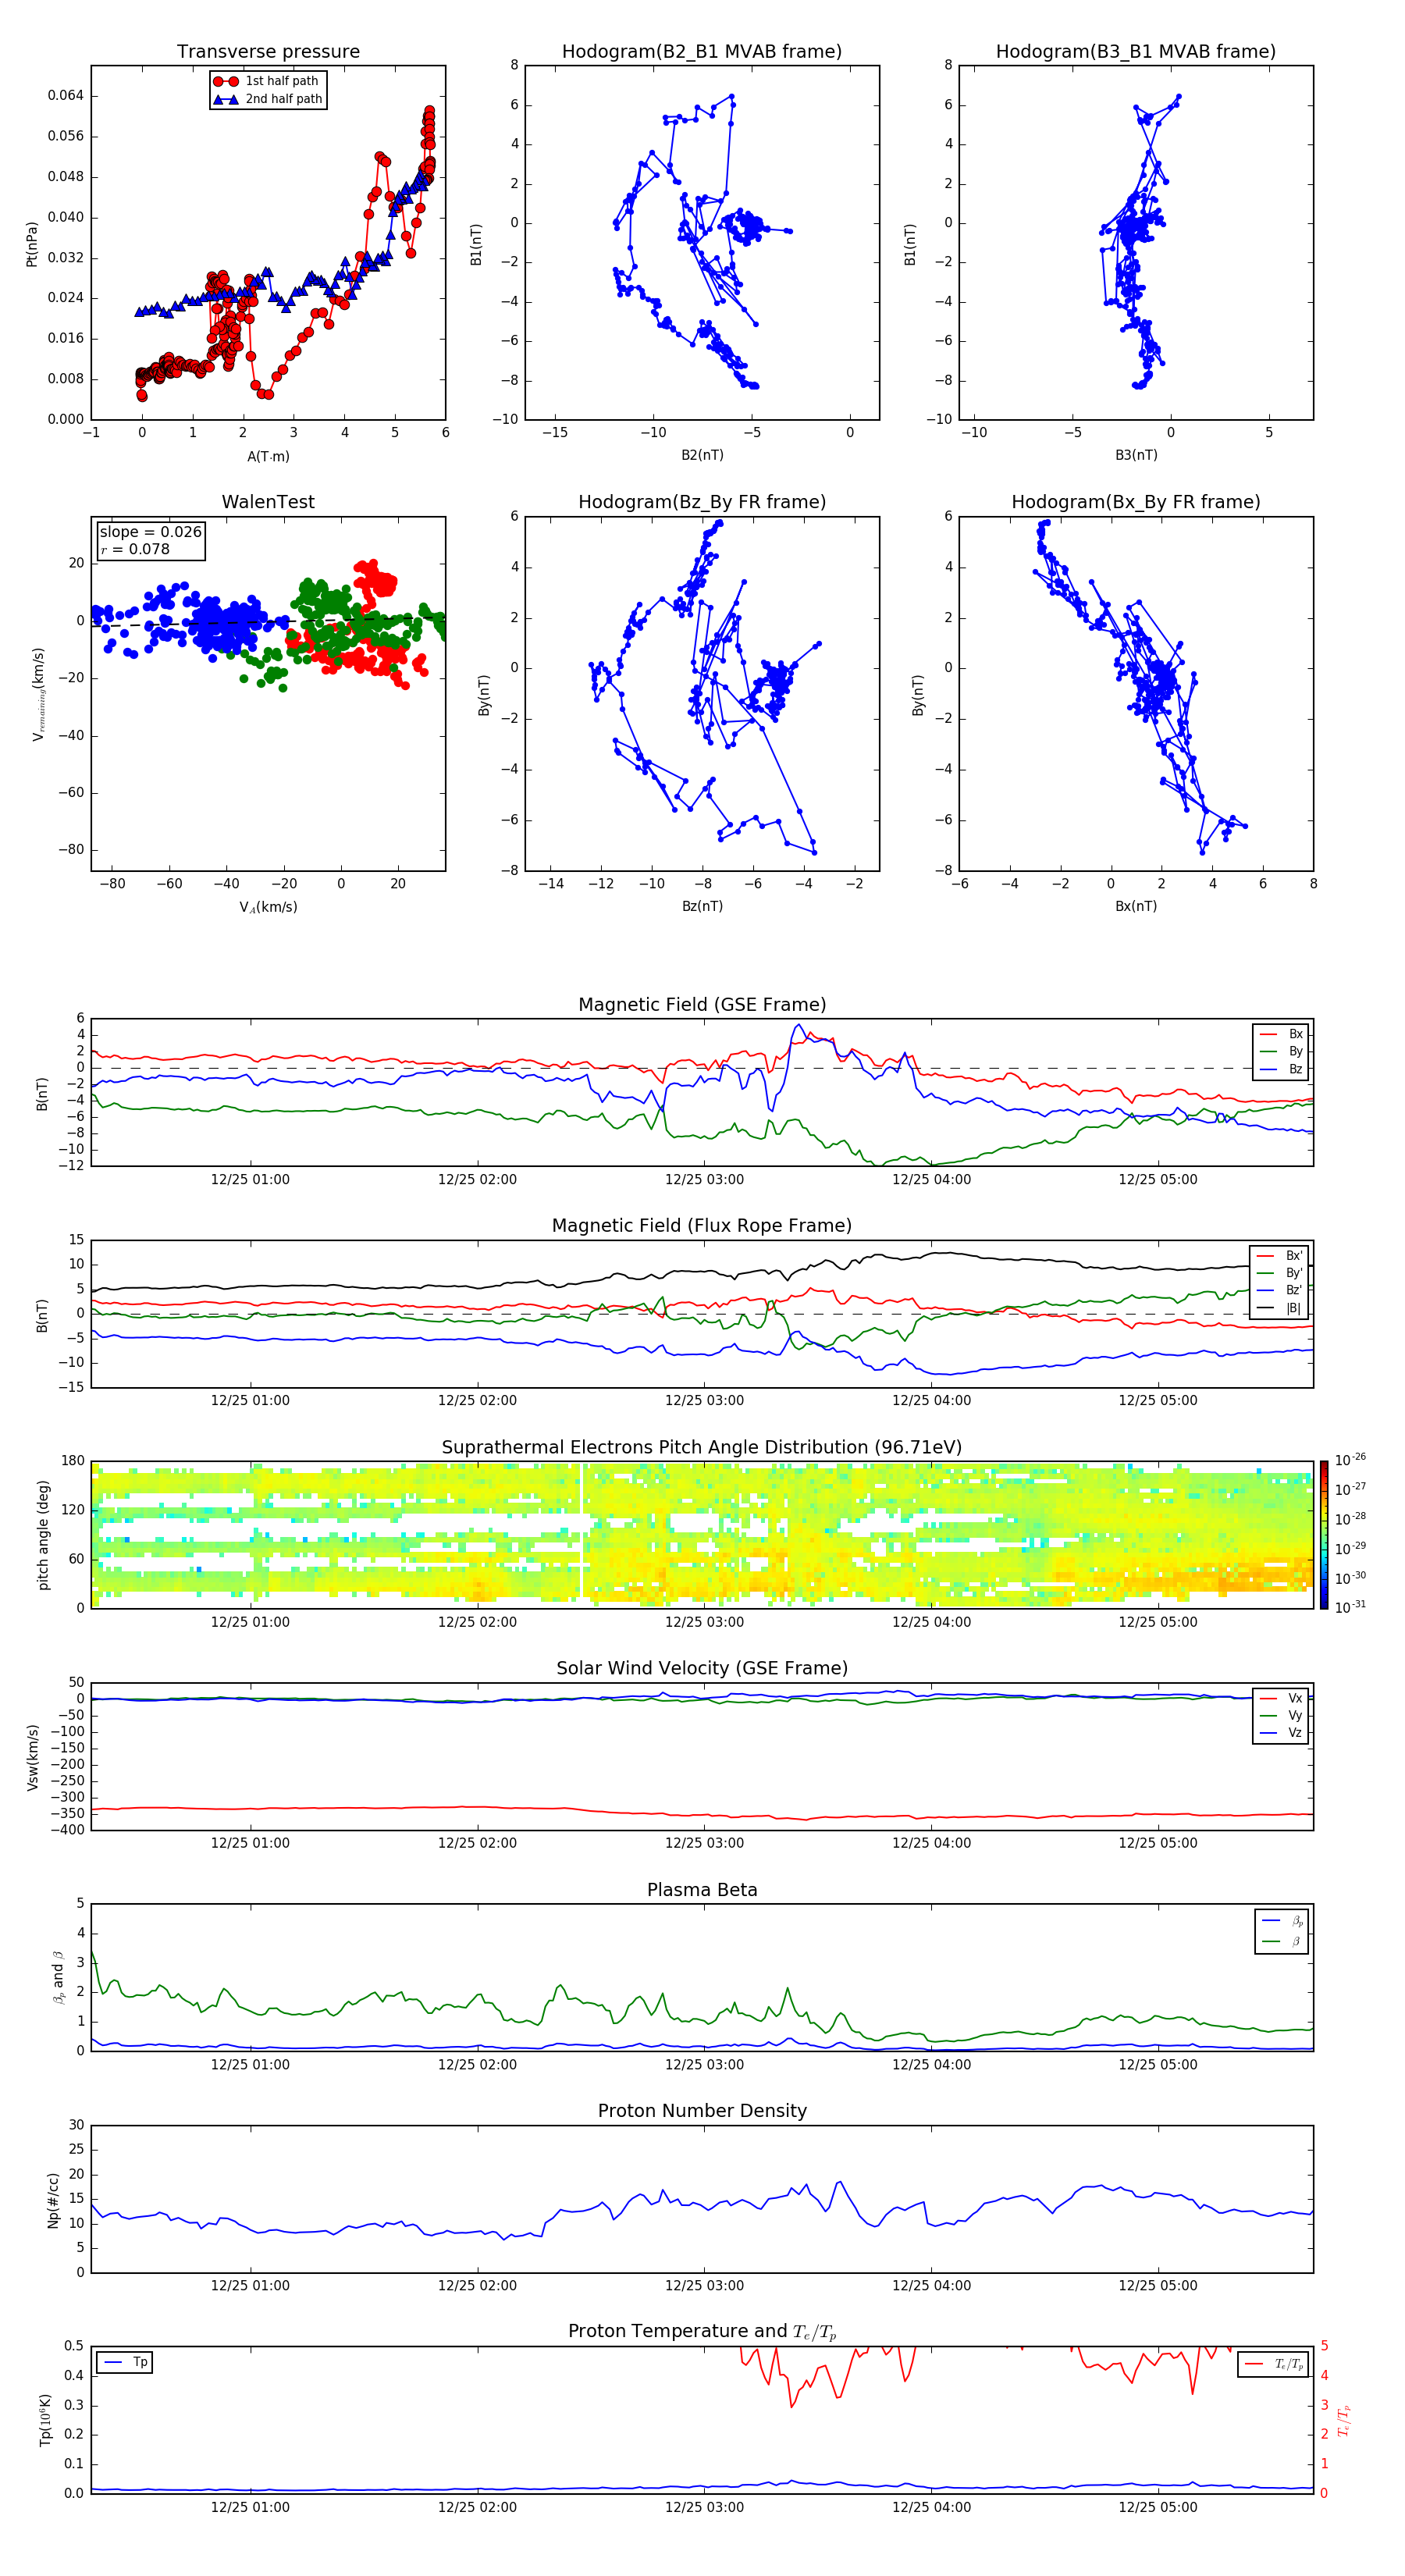This screenshot has height=2576, width=1405.
Task: Select the "By'" entry in flux rope legend
Action: pos(1279,1273)
